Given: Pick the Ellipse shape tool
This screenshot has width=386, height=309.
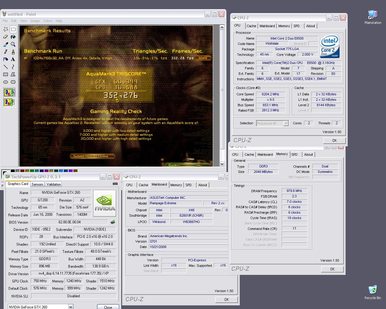Looking at the screenshot, I should point(6,82).
